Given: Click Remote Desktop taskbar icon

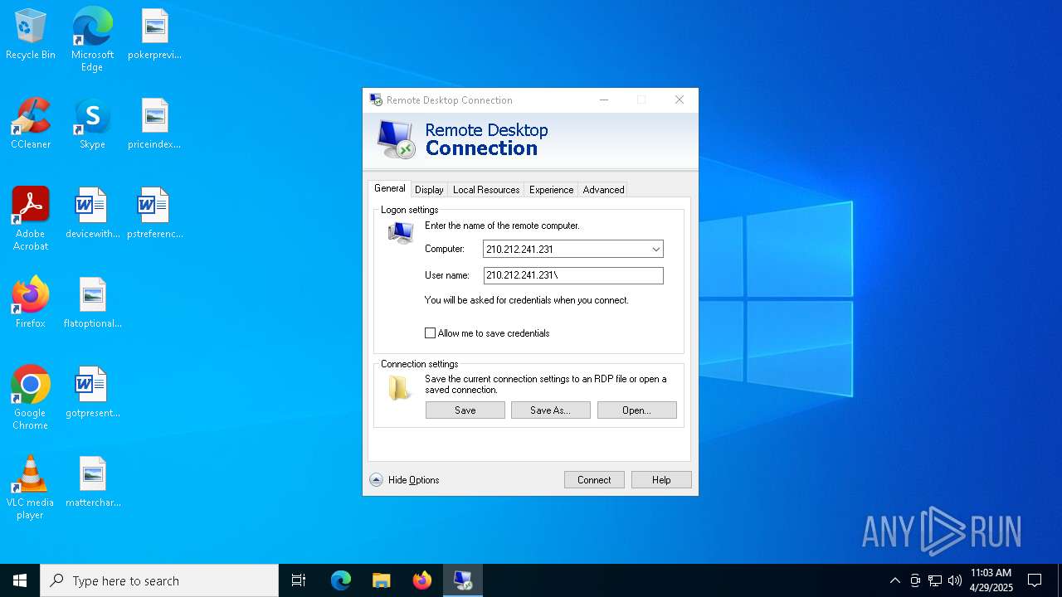Looking at the screenshot, I should pyautogui.click(x=462, y=580).
